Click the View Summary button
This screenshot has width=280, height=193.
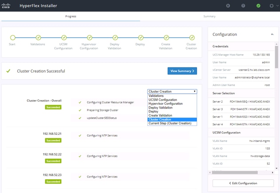182,71
